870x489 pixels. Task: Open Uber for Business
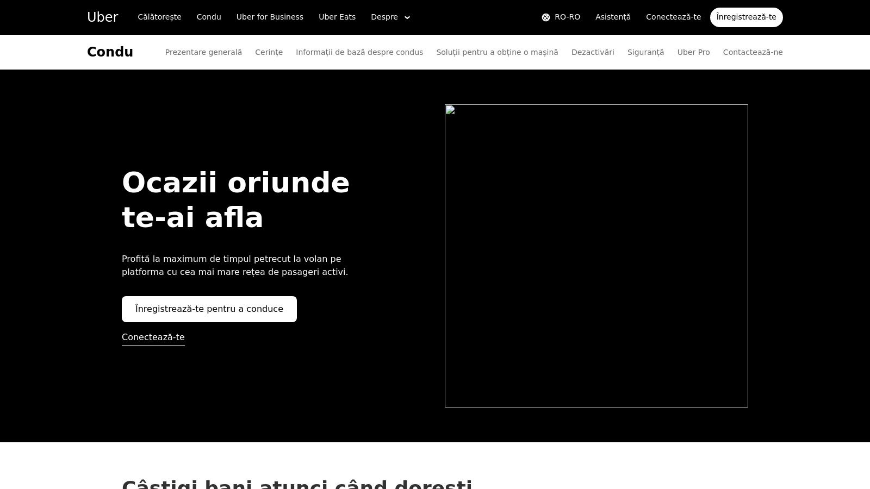tap(270, 17)
